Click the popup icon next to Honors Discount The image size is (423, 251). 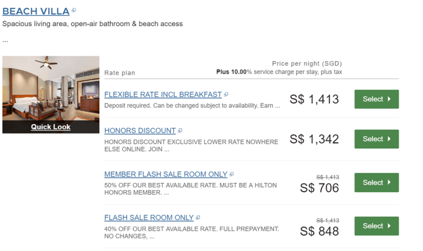(180, 131)
